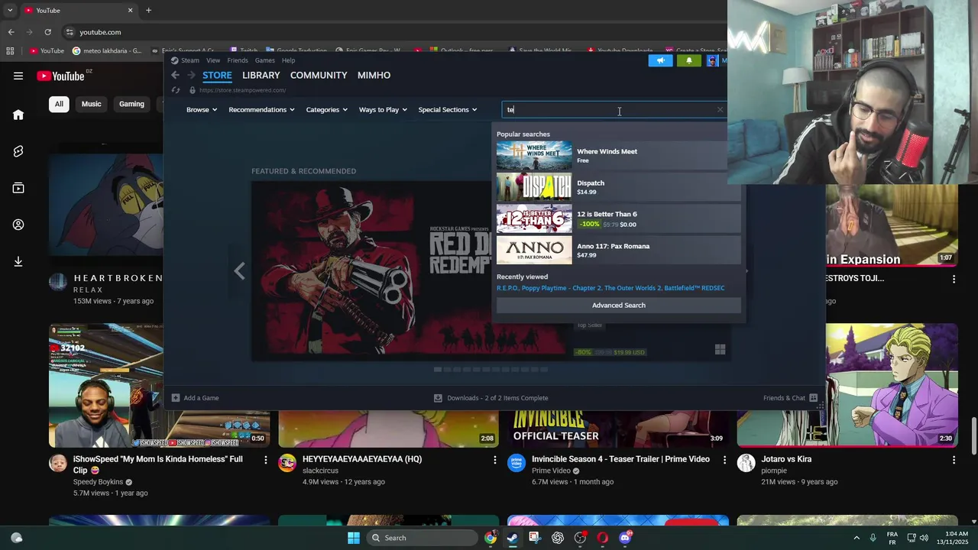Go back in Chrome browser

pos(11,32)
